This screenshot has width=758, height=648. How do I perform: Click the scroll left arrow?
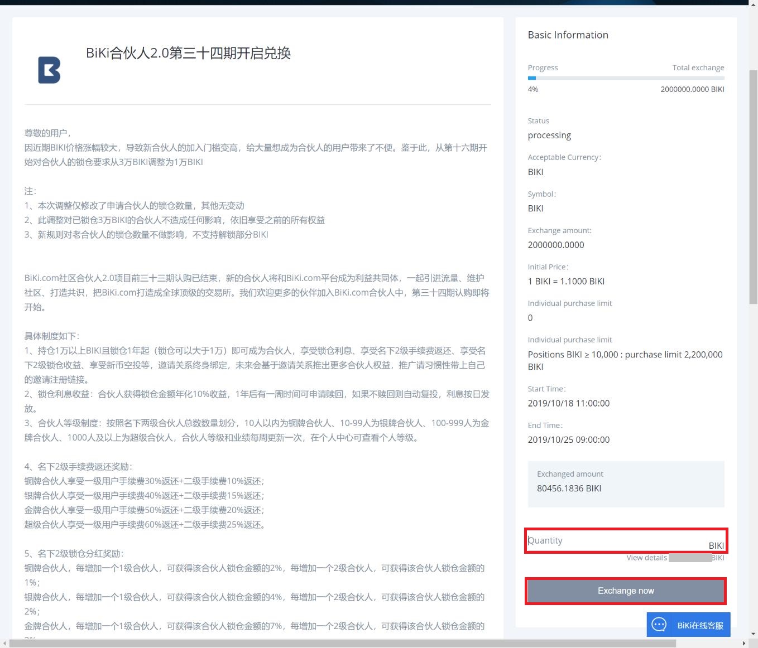pyautogui.click(x=4, y=644)
